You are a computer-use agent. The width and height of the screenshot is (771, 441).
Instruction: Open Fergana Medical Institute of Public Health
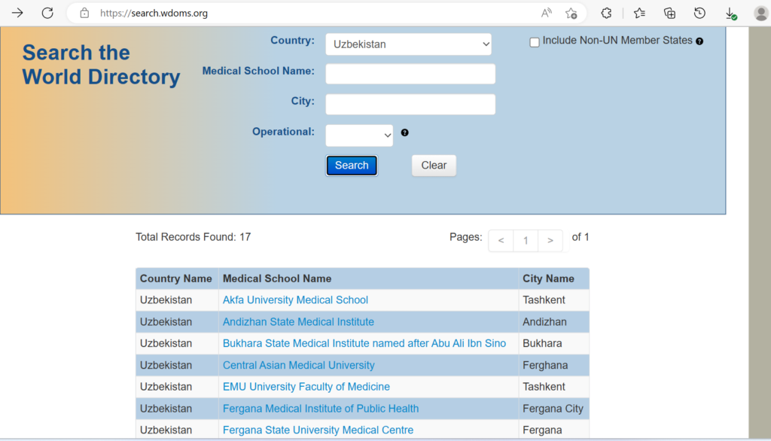(x=321, y=409)
